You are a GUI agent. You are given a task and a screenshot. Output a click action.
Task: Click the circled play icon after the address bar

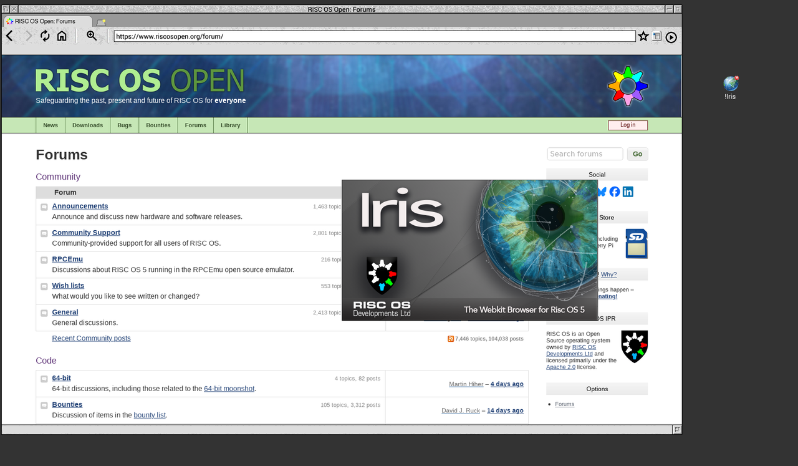click(x=671, y=37)
